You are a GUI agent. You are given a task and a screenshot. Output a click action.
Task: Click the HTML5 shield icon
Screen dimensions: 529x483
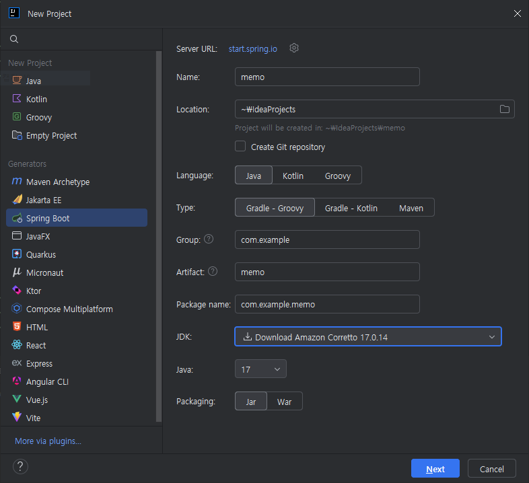coord(17,326)
